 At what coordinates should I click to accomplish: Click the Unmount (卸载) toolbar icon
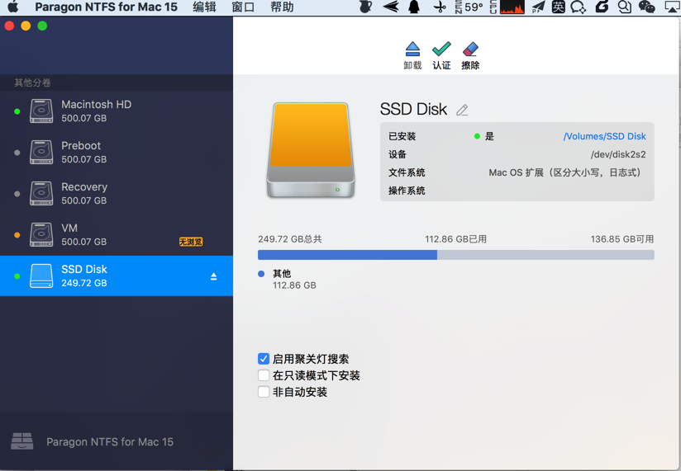(412, 49)
